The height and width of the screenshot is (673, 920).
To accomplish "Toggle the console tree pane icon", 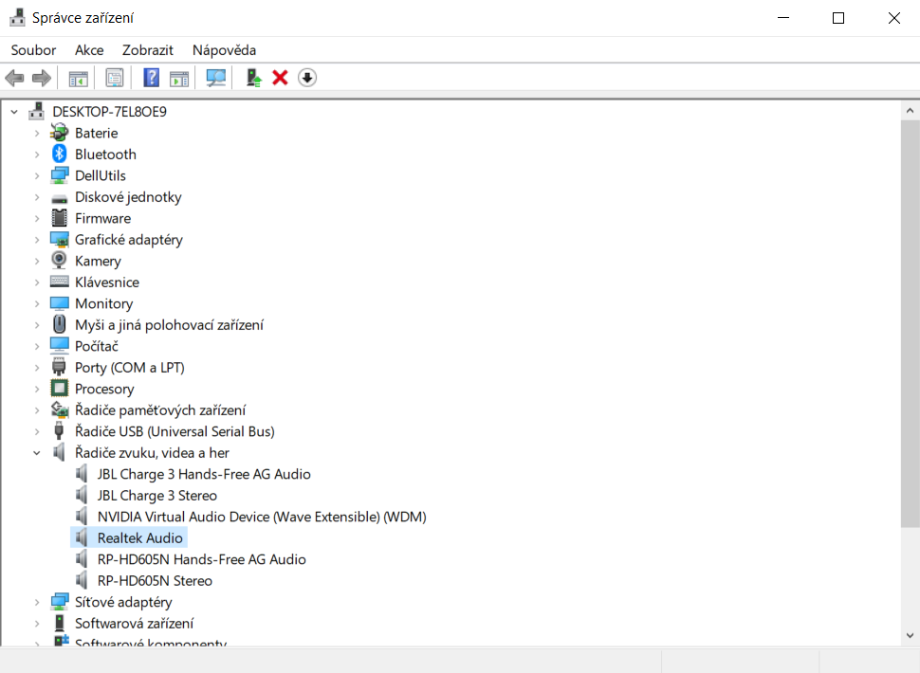I will (78, 78).
